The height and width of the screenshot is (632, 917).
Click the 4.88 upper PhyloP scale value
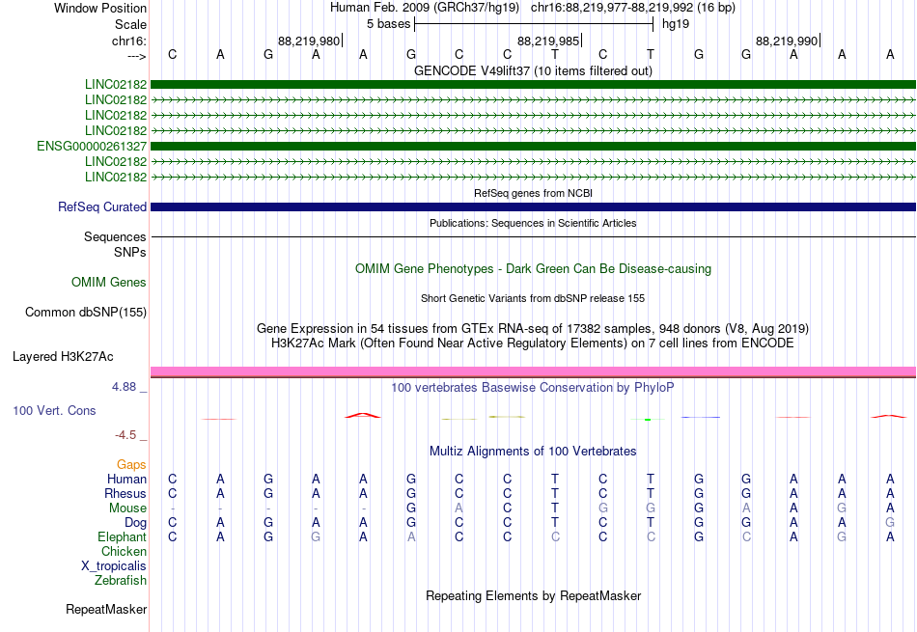(124, 387)
